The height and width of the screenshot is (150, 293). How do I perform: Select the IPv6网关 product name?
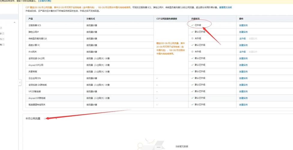[x=32, y=52]
